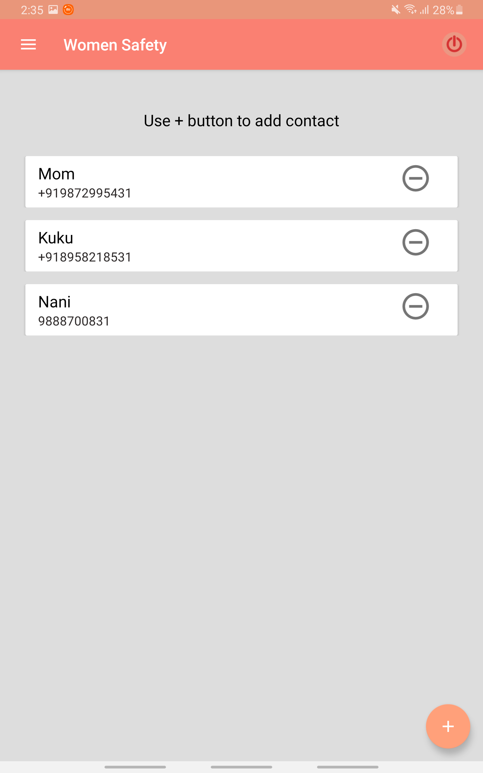The height and width of the screenshot is (773, 483).
Task: Tap Kuku's phone number +918958218531
Action: pos(85,257)
